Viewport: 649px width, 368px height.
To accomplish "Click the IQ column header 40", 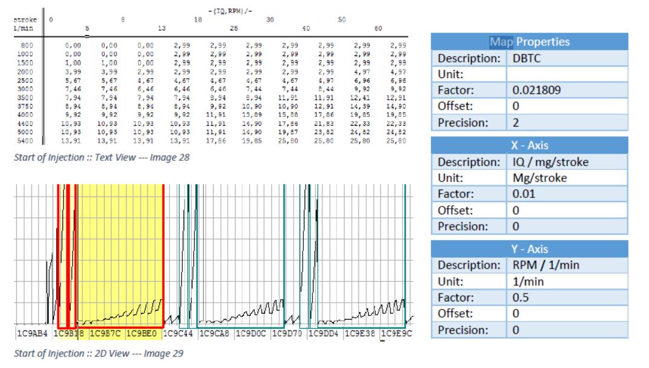I will 306,28.
